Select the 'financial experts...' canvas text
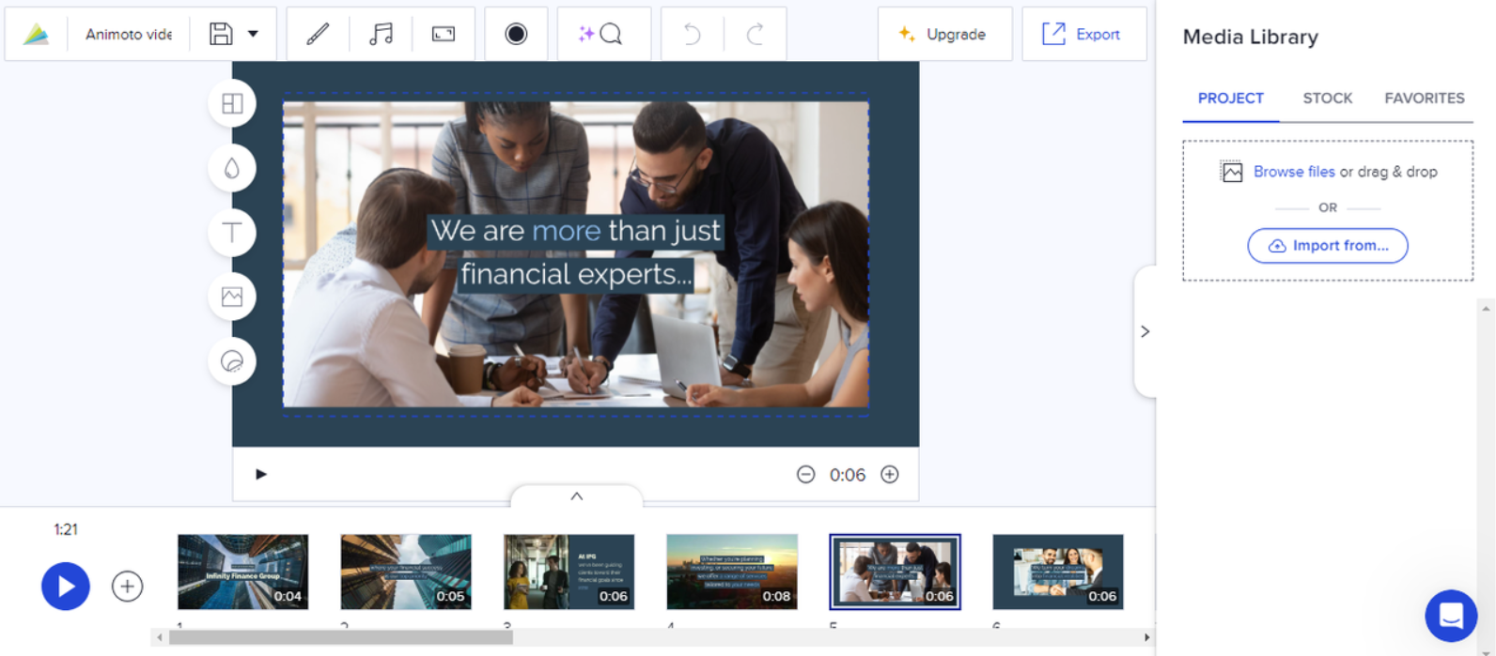Screen dimensions: 1496x656 [x=576, y=274]
